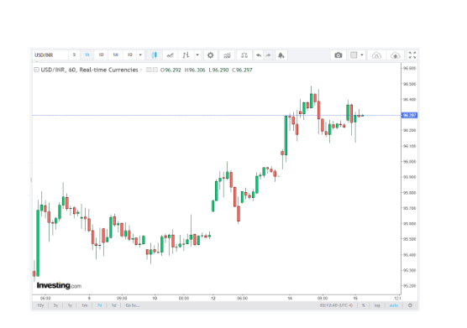
Task: Enter fullscreen mode with the expand icon
Action: 412,55
